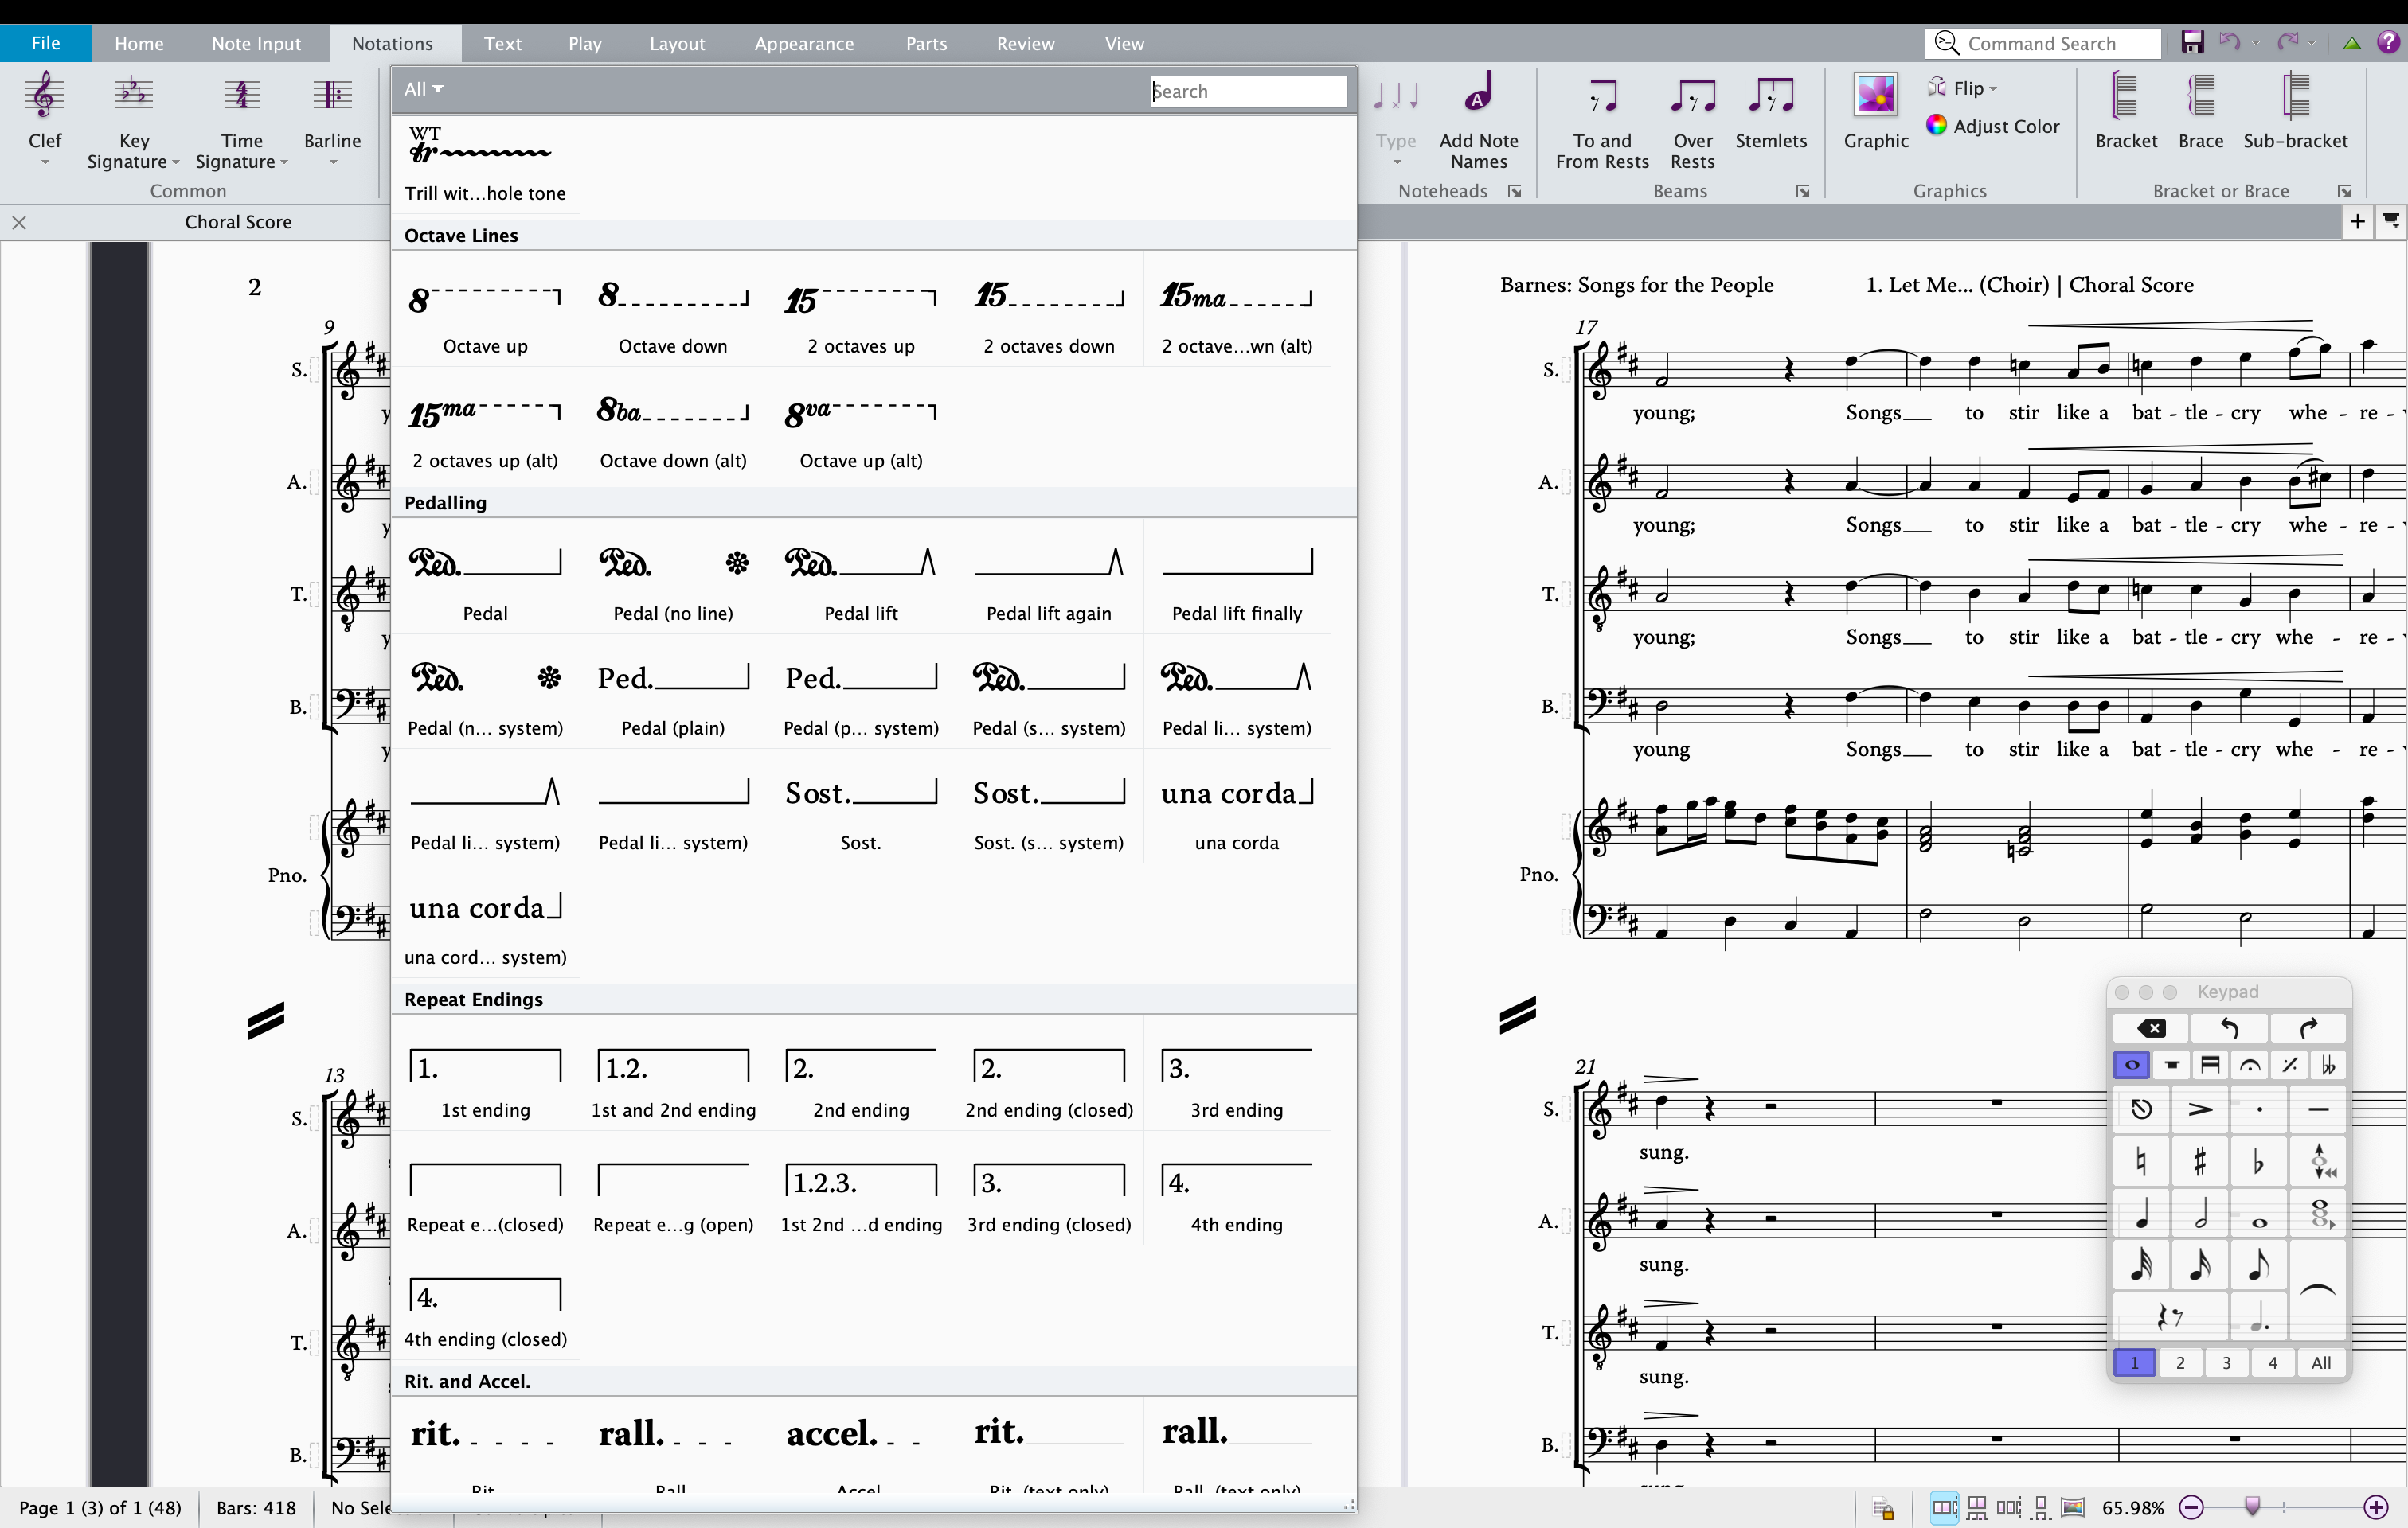Click the Over Rests beam icon

click(1692, 120)
